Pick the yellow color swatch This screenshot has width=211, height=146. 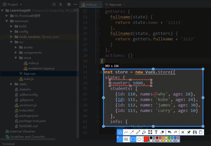[x=166, y=138]
